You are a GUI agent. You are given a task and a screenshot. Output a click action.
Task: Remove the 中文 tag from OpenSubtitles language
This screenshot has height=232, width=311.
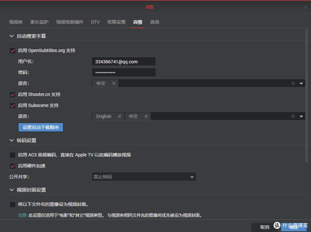[113, 83]
